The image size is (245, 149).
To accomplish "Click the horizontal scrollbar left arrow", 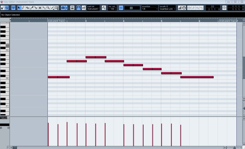I will coord(11,147).
